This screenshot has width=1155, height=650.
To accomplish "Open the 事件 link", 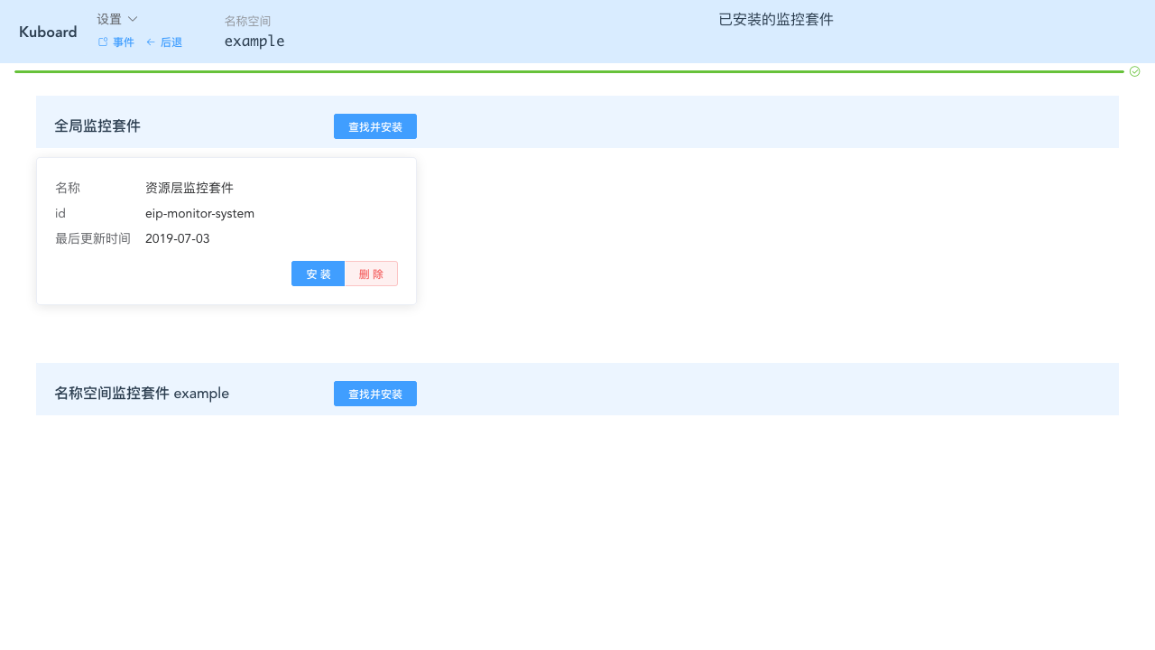I will pyautogui.click(x=123, y=42).
